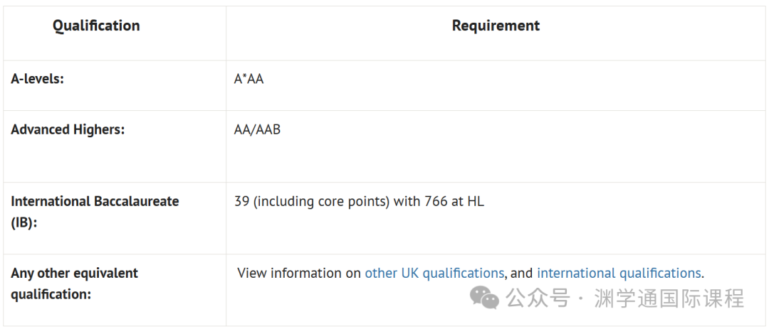The width and height of the screenshot is (769, 329).
Task: Open the other UK qualifications link
Action: pyautogui.click(x=434, y=273)
